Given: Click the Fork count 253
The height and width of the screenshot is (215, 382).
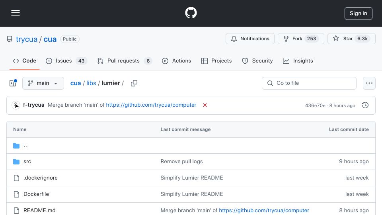Looking at the screenshot, I should point(312,39).
